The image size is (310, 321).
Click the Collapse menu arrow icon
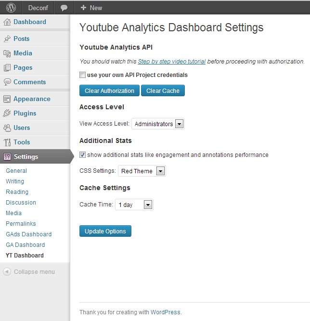click(x=7, y=271)
